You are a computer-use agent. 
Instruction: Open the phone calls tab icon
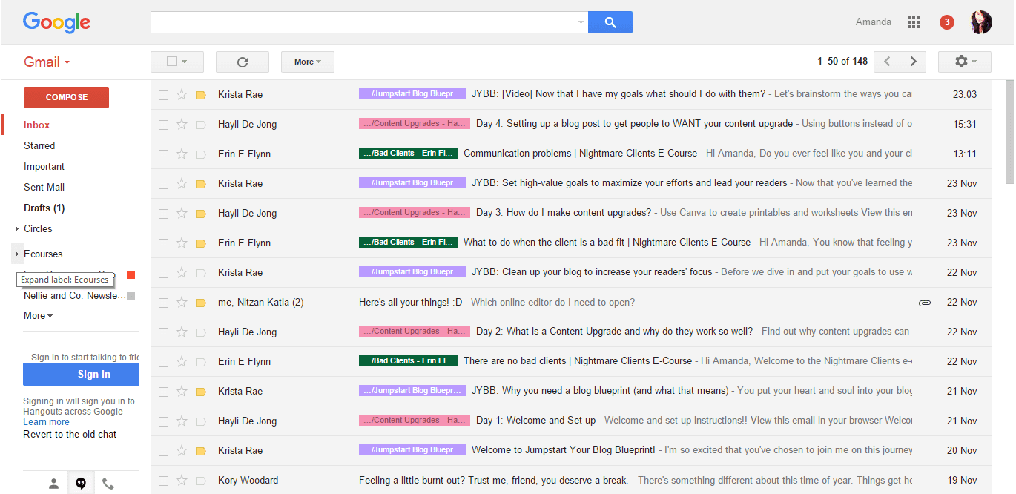108,484
